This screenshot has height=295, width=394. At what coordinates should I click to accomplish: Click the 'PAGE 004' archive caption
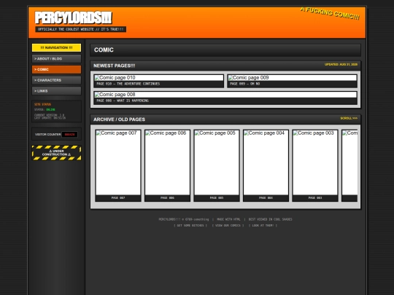266,198
